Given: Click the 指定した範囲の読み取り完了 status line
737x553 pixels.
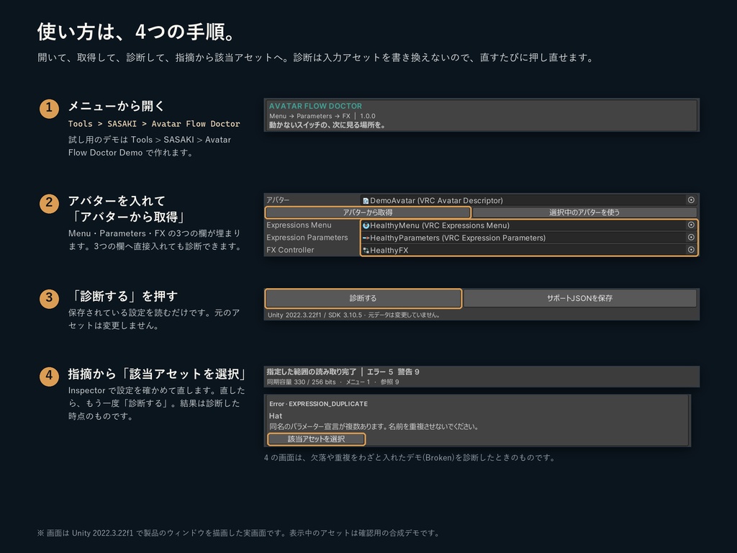Looking at the screenshot, I should (343, 372).
